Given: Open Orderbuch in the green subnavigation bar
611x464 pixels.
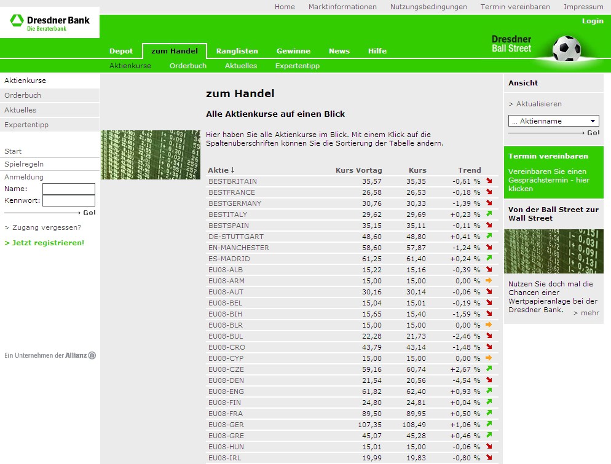Looking at the screenshot, I should click(188, 66).
